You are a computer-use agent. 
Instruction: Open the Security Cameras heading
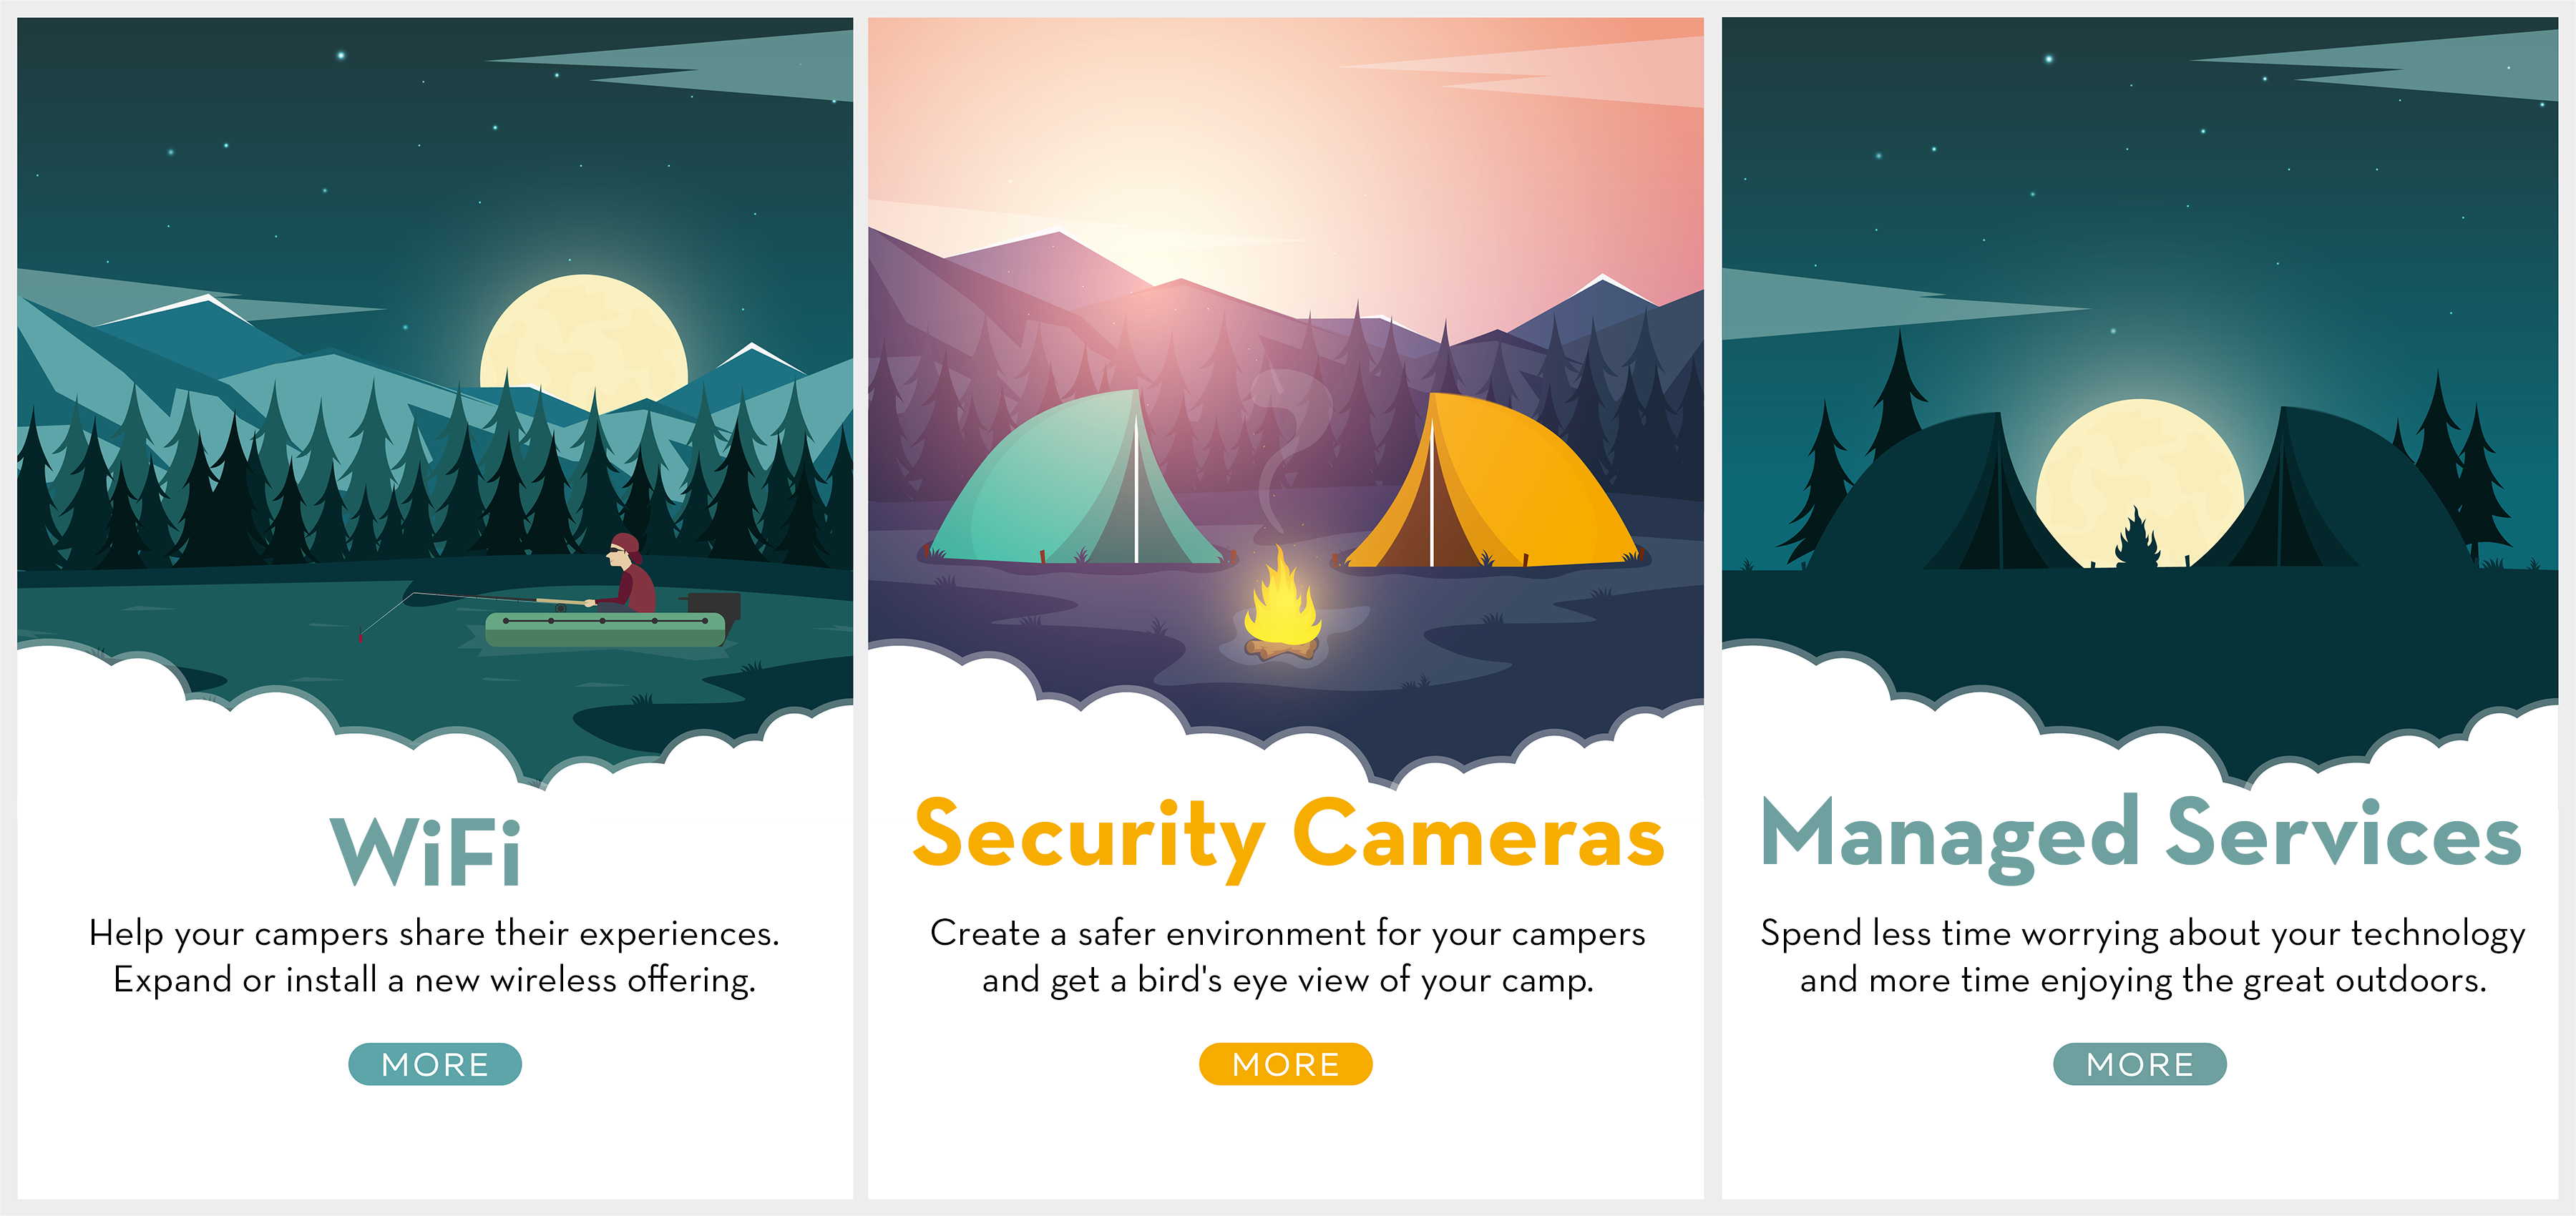coord(1288,838)
